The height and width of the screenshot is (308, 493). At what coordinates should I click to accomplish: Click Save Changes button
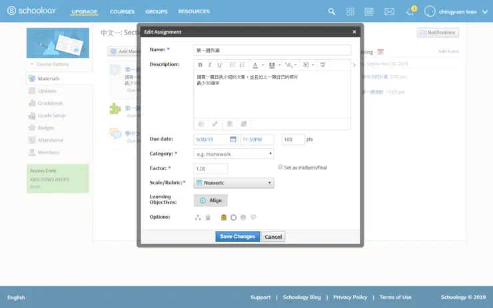[x=238, y=236]
